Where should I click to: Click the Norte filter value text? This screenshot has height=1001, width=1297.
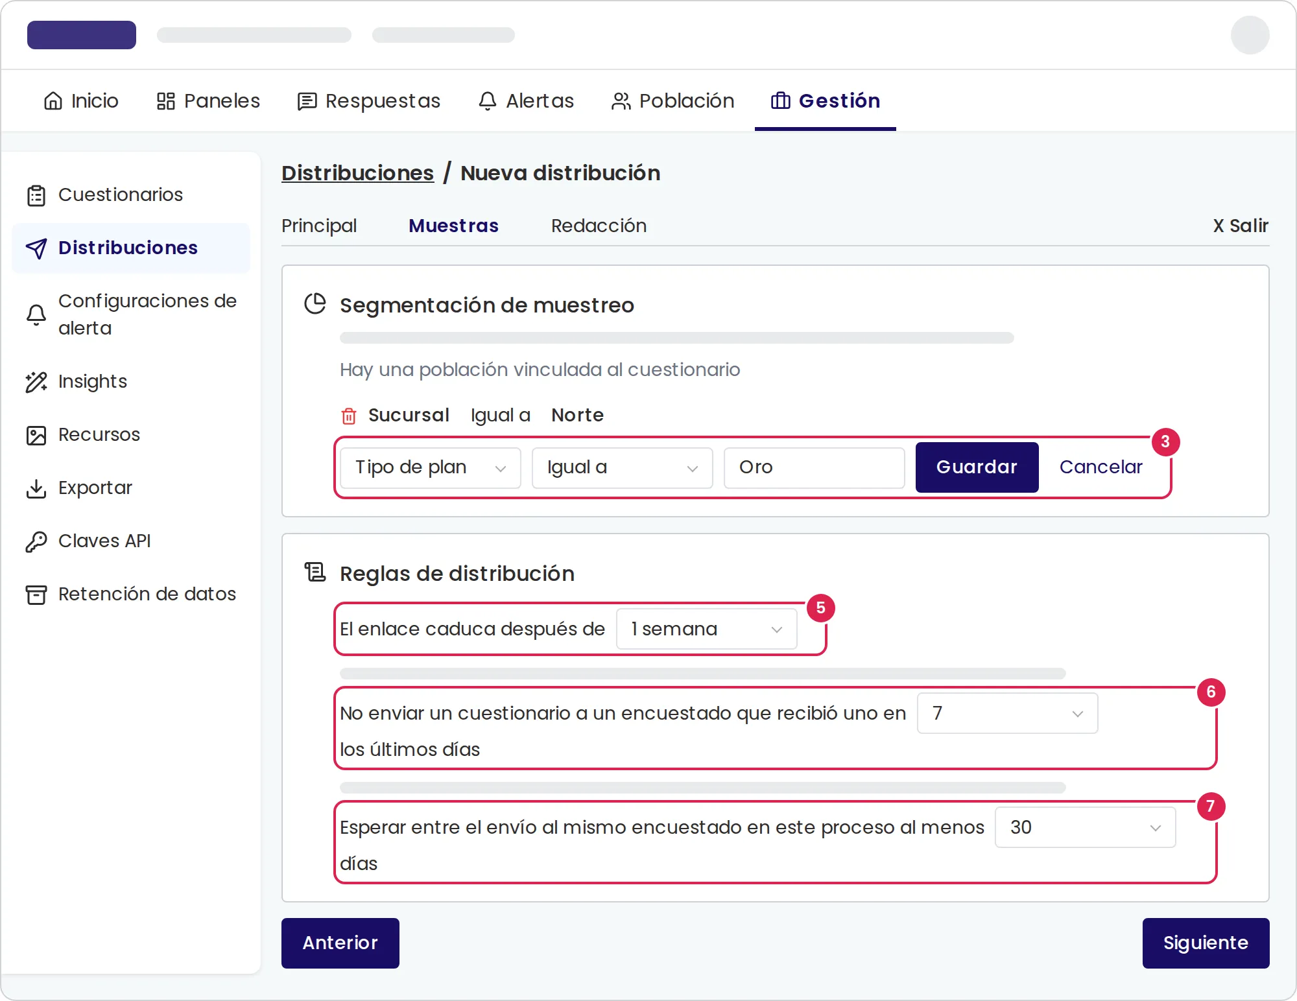pos(578,416)
